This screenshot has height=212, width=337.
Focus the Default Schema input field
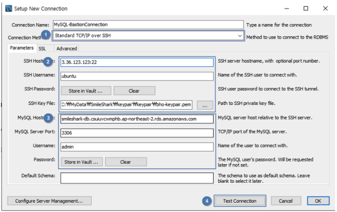coord(137,178)
